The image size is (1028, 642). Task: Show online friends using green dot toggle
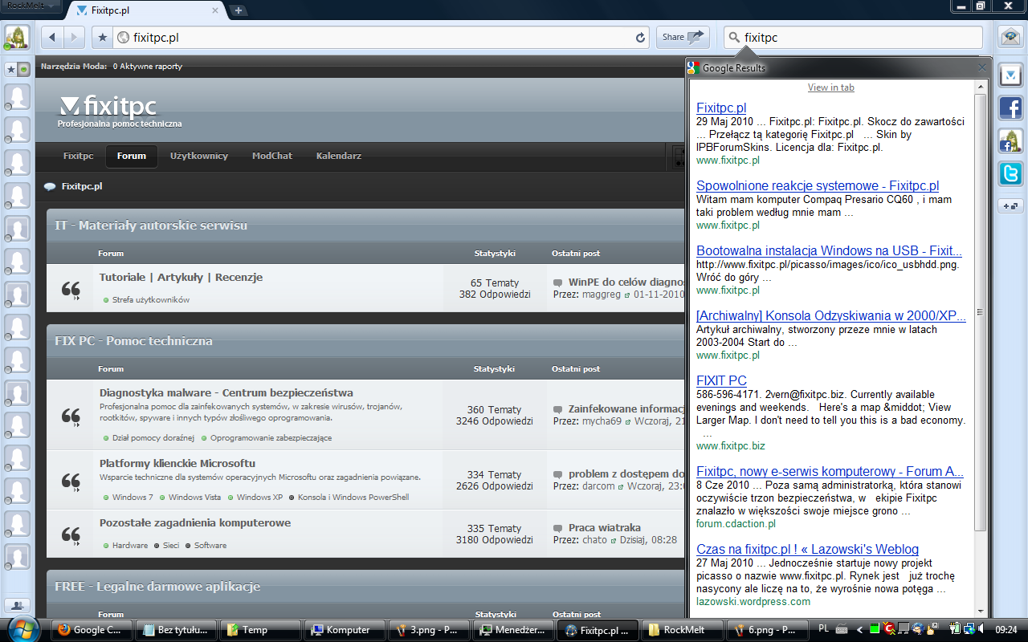coord(23,69)
